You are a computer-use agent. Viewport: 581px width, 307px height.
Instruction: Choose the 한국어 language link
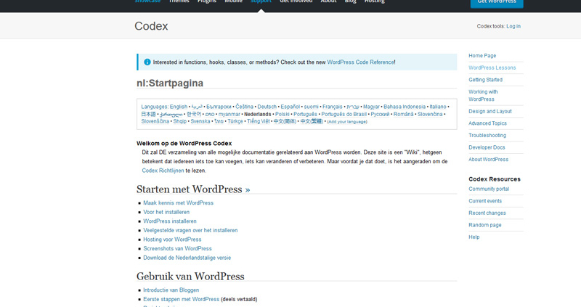pyautogui.click(x=194, y=114)
